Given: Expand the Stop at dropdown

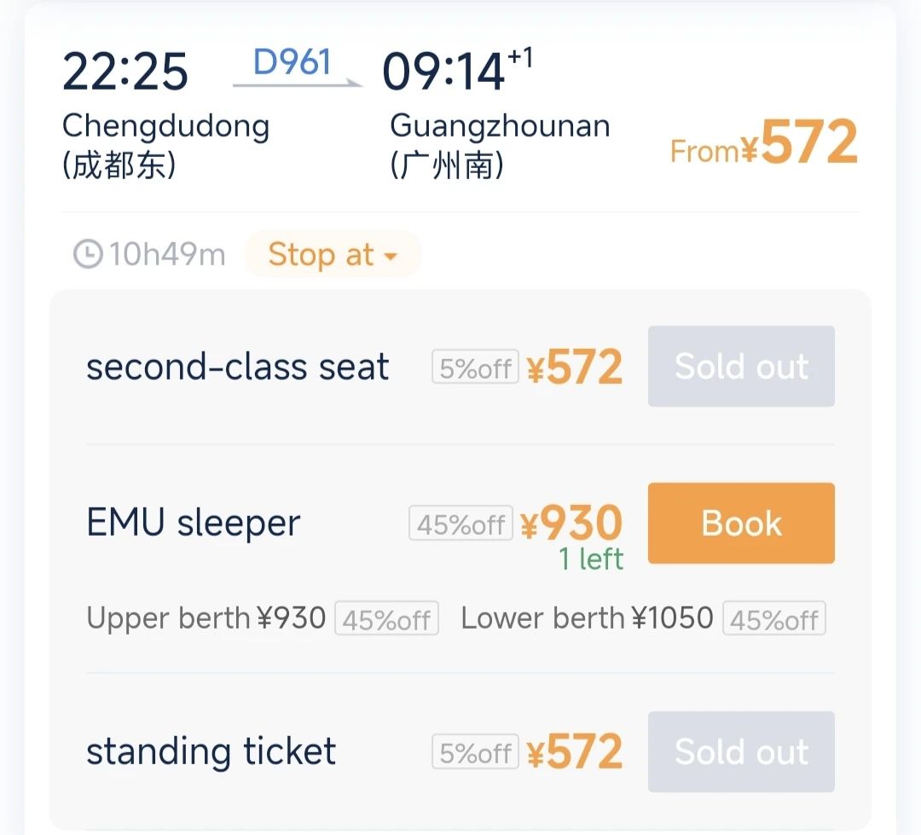Looking at the screenshot, I should pos(333,254).
